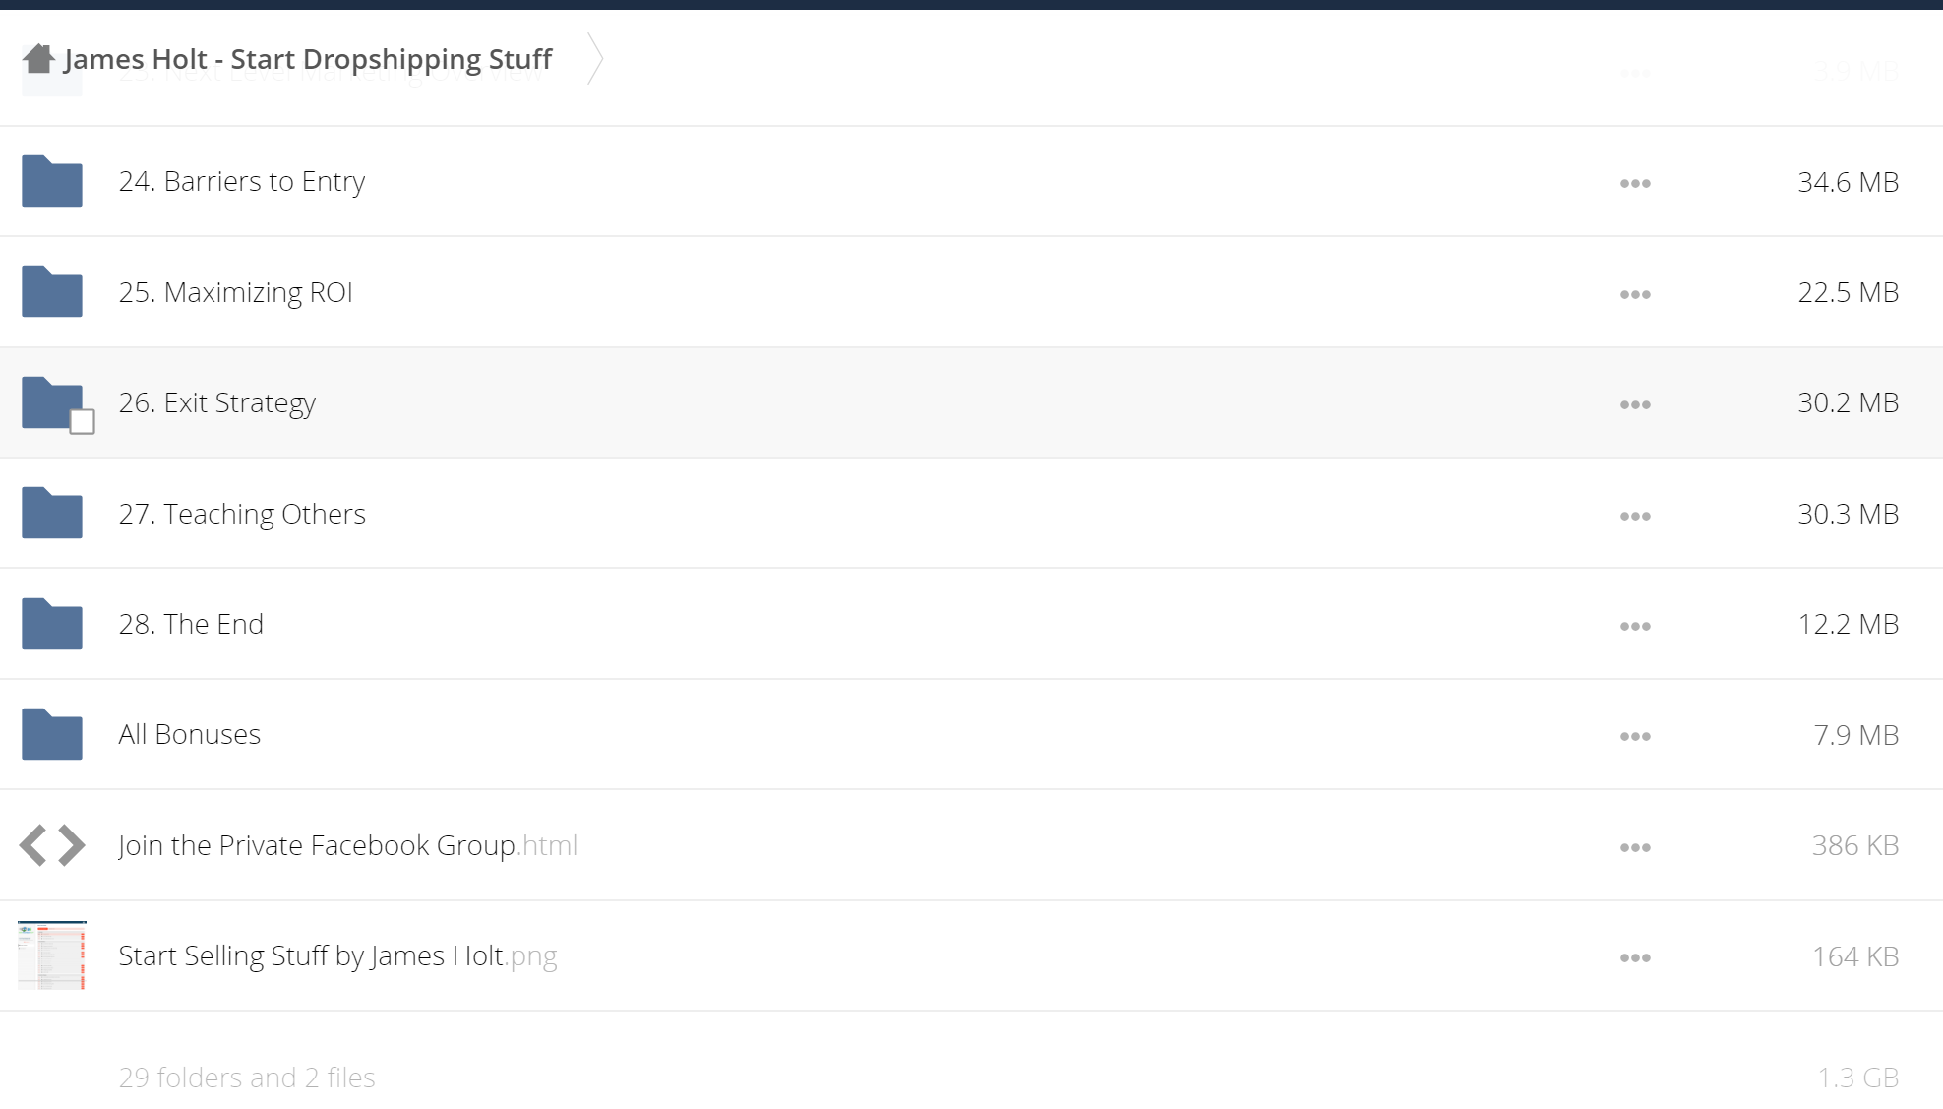Screen dimensions: 1943x1109
Task: Click the 27. Teaching Others folder icon
Action: 52,513
